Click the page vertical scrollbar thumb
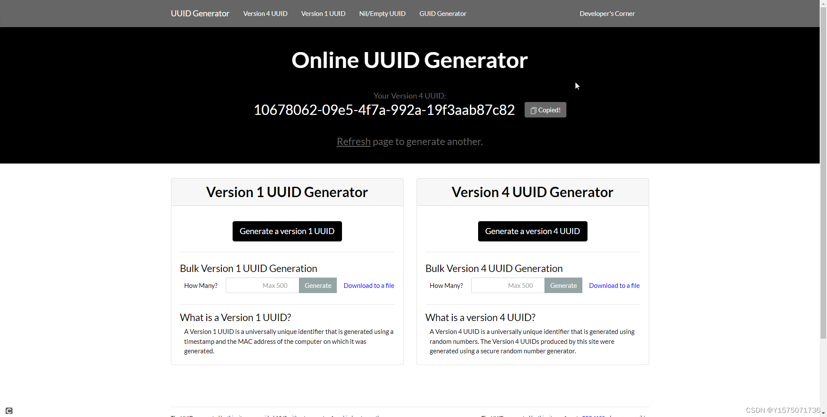The width and height of the screenshot is (827, 417). pyautogui.click(x=823, y=172)
